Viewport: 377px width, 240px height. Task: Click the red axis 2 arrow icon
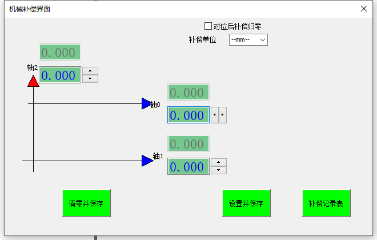(x=33, y=81)
